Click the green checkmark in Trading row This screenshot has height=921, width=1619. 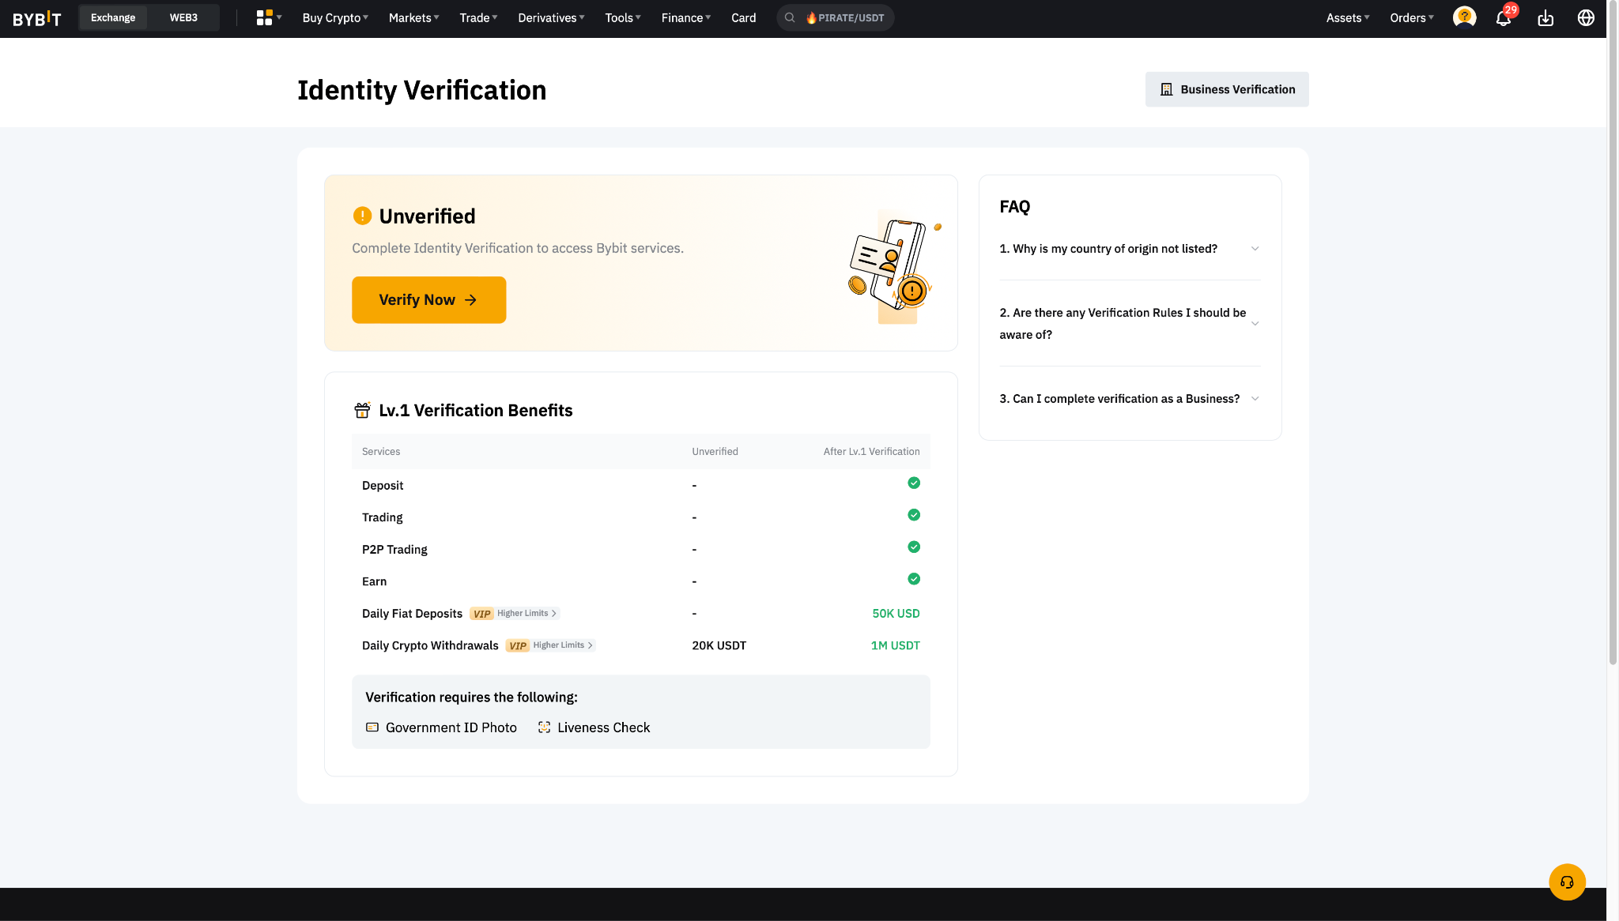914,515
